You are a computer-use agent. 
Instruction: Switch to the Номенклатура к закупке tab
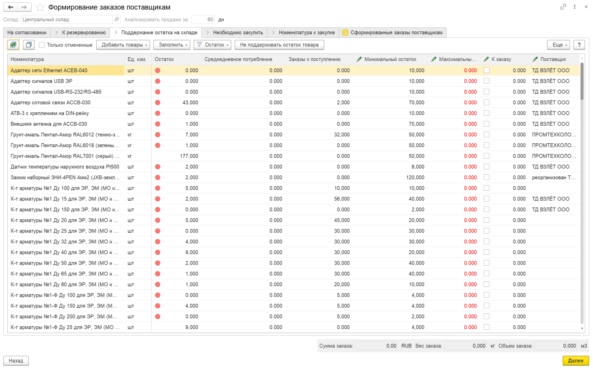303,32
